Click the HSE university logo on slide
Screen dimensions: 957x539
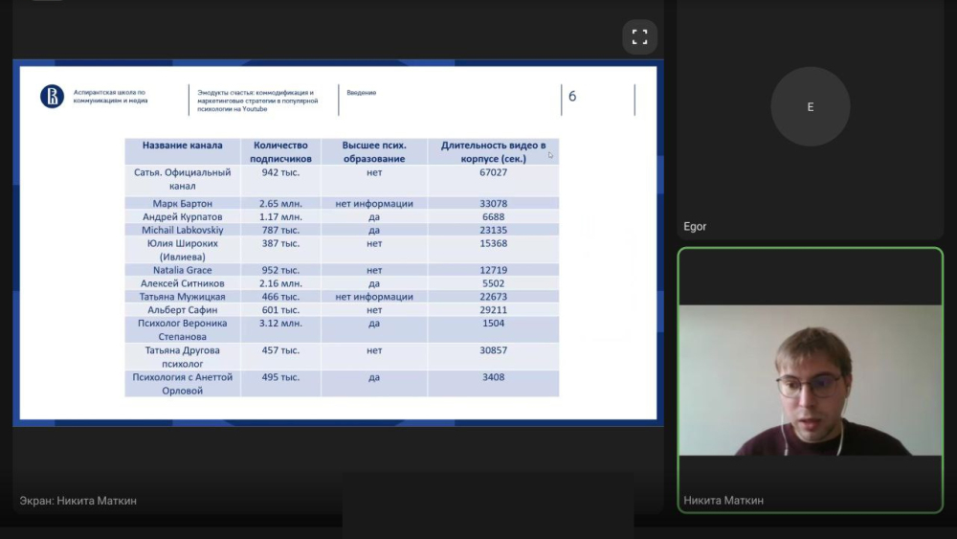(52, 96)
